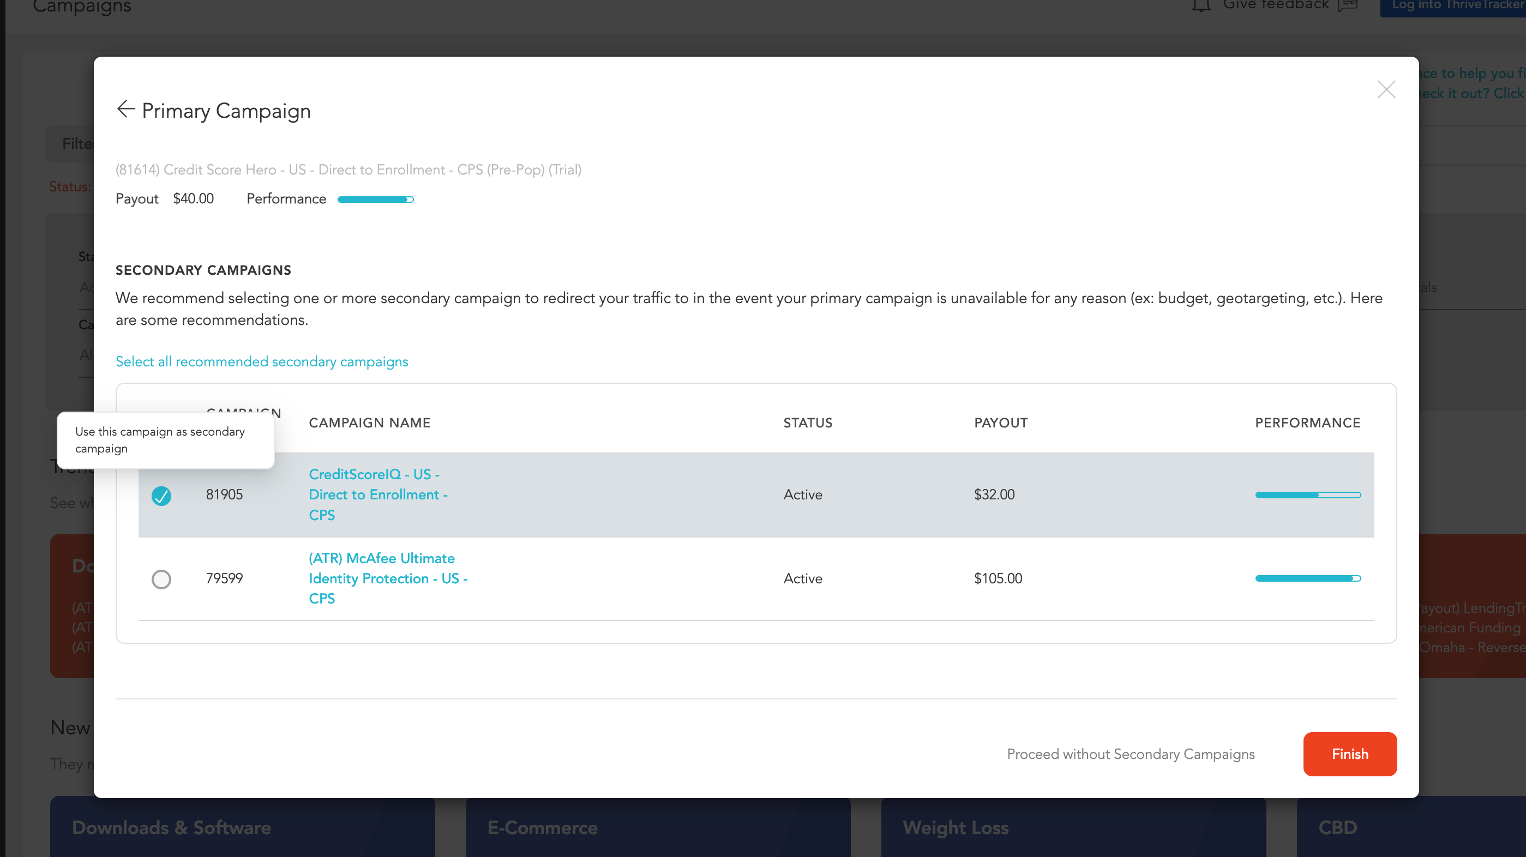This screenshot has height=857, width=1526.
Task: Click the STATUS column header
Action: 807,423
